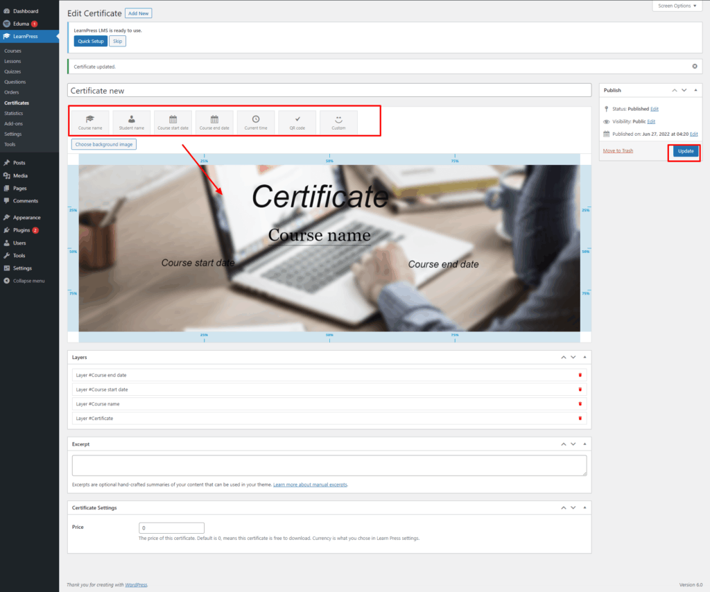
Task: Move Layers panel down
Action: [x=573, y=357]
